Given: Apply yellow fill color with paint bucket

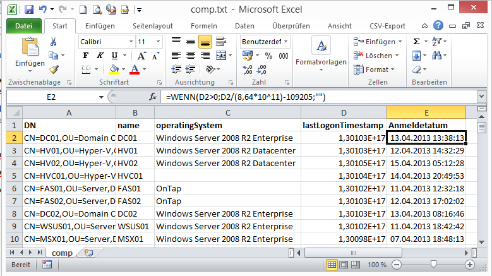Looking at the screenshot, I should 114,69.
